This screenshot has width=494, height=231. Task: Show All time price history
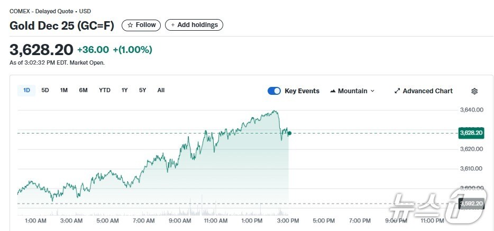tap(161, 91)
